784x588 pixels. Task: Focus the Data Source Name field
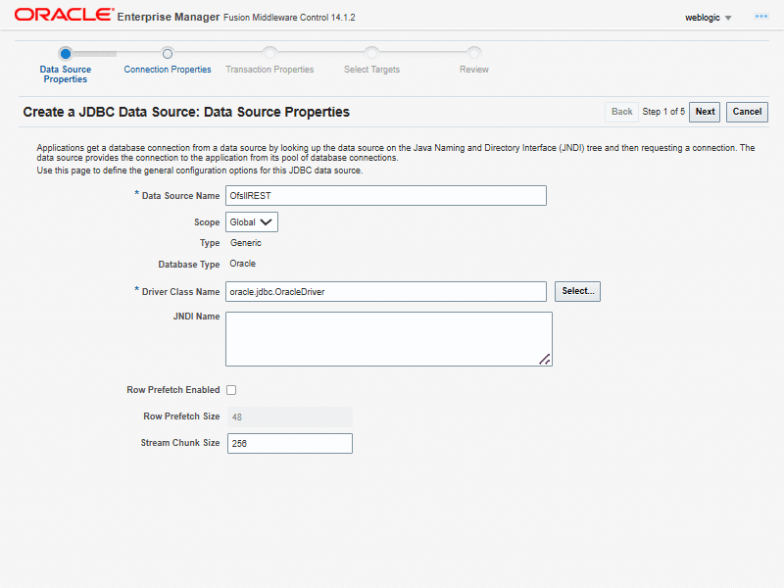[x=385, y=196]
